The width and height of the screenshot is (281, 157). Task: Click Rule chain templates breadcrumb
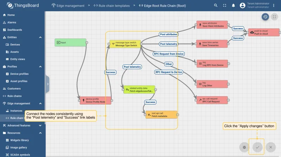coord(111,6)
